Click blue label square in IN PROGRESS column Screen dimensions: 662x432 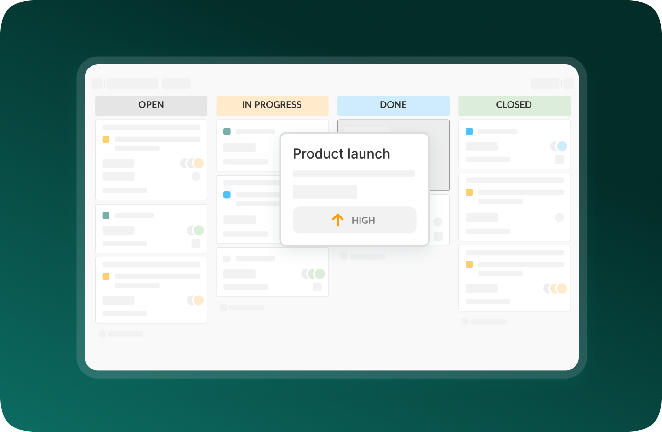(227, 195)
